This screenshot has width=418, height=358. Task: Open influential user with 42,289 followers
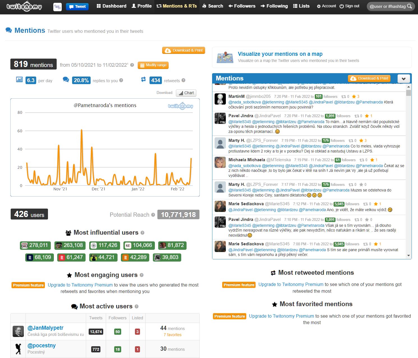tap(135, 257)
